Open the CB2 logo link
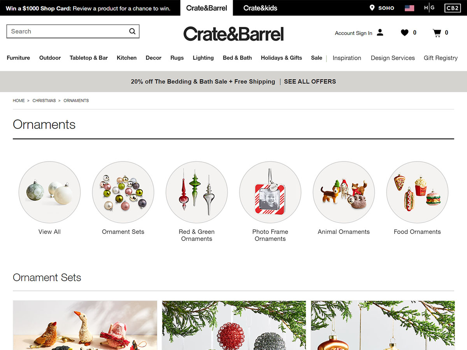 tap(452, 8)
